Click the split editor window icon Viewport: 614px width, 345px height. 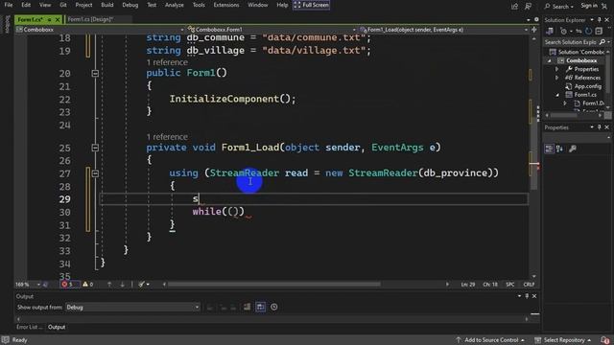(533, 30)
